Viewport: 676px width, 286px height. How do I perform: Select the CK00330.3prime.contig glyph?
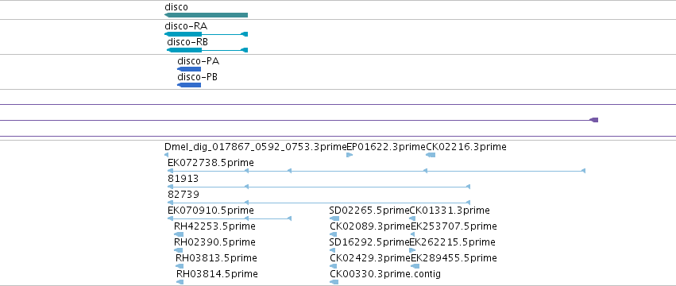[334, 282]
